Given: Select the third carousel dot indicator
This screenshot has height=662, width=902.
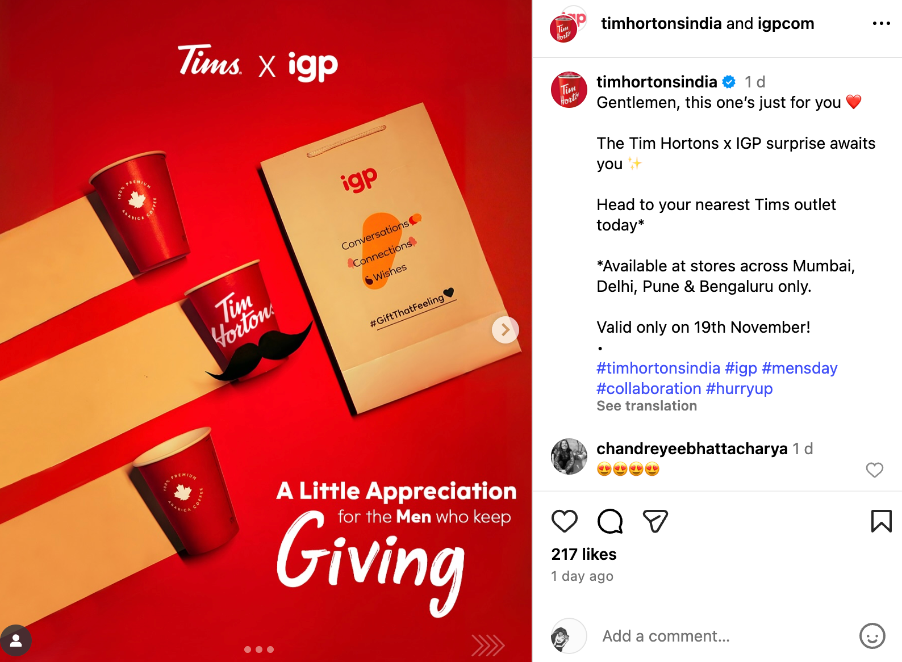Looking at the screenshot, I should tap(270, 650).
